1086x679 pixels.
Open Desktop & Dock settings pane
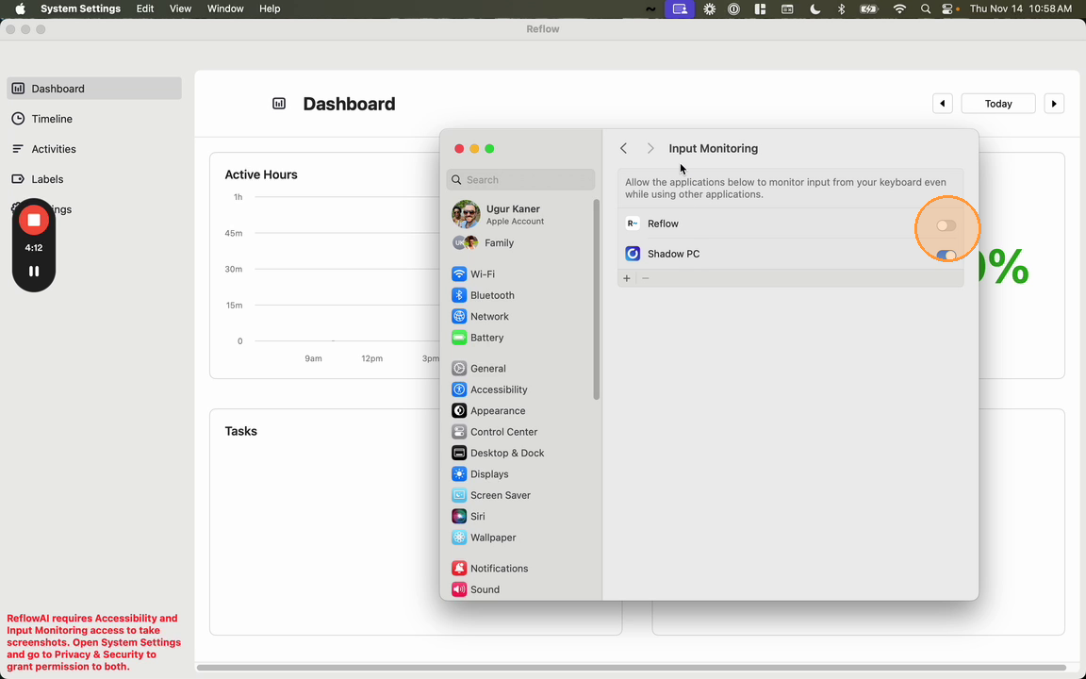click(x=520, y=453)
